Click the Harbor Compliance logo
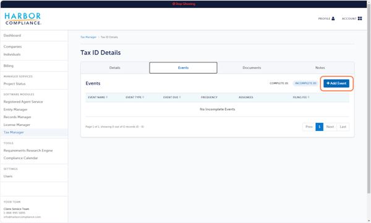371x223 pixels. coord(23,19)
